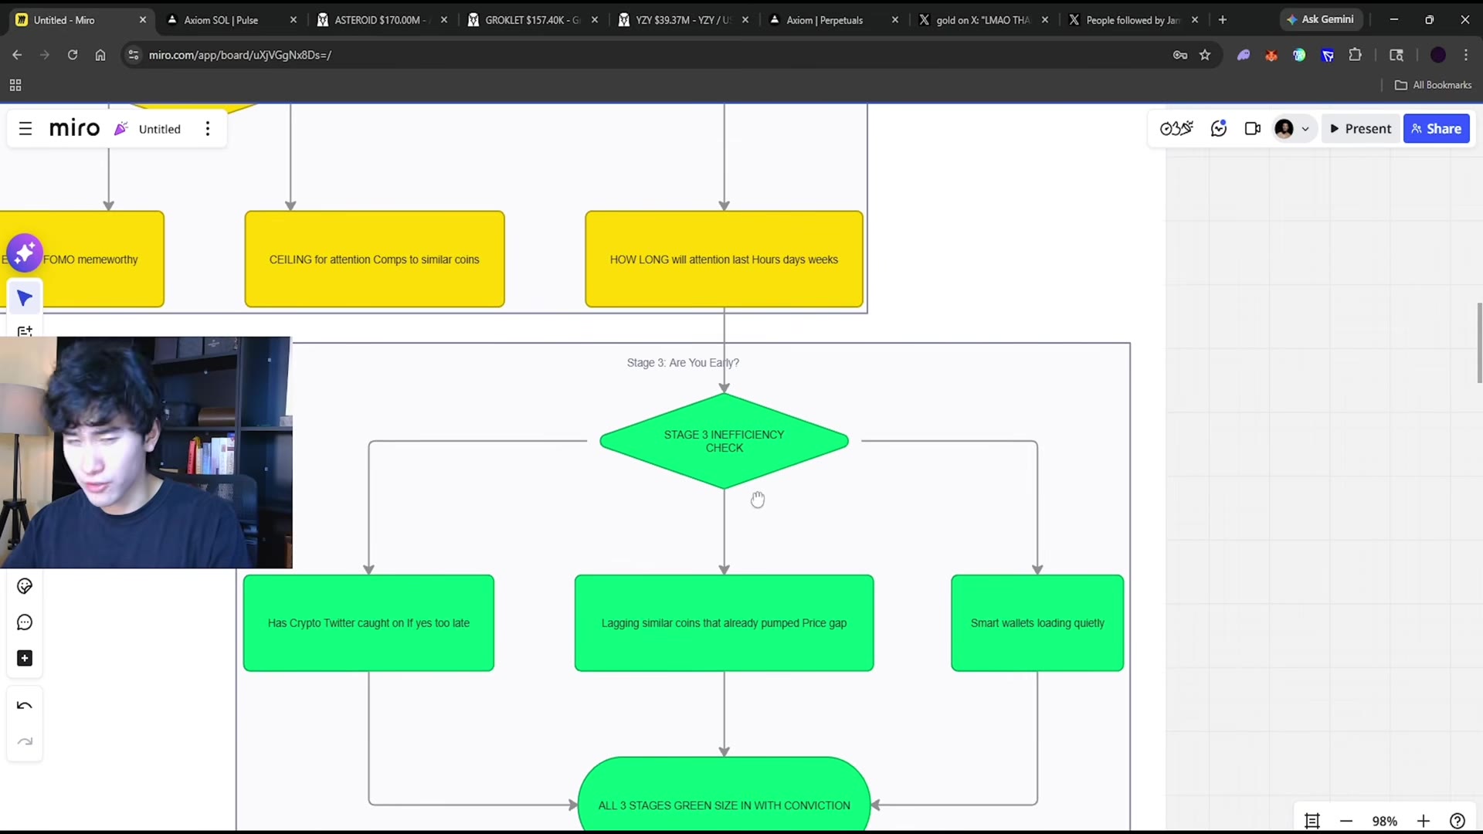Click the Ask Gemini button
Screen dimensions: 1483x834
tap(1320, 20)
